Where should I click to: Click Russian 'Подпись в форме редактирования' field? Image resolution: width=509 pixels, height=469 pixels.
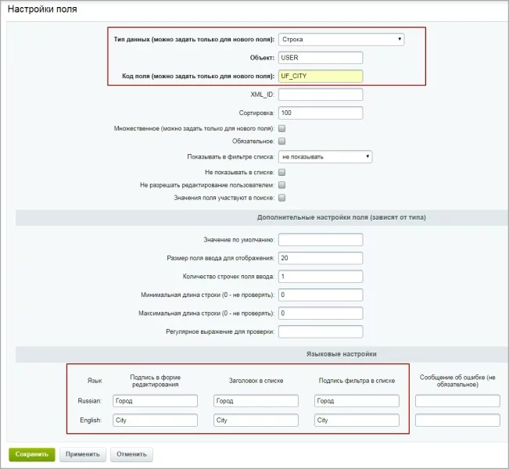155,401
